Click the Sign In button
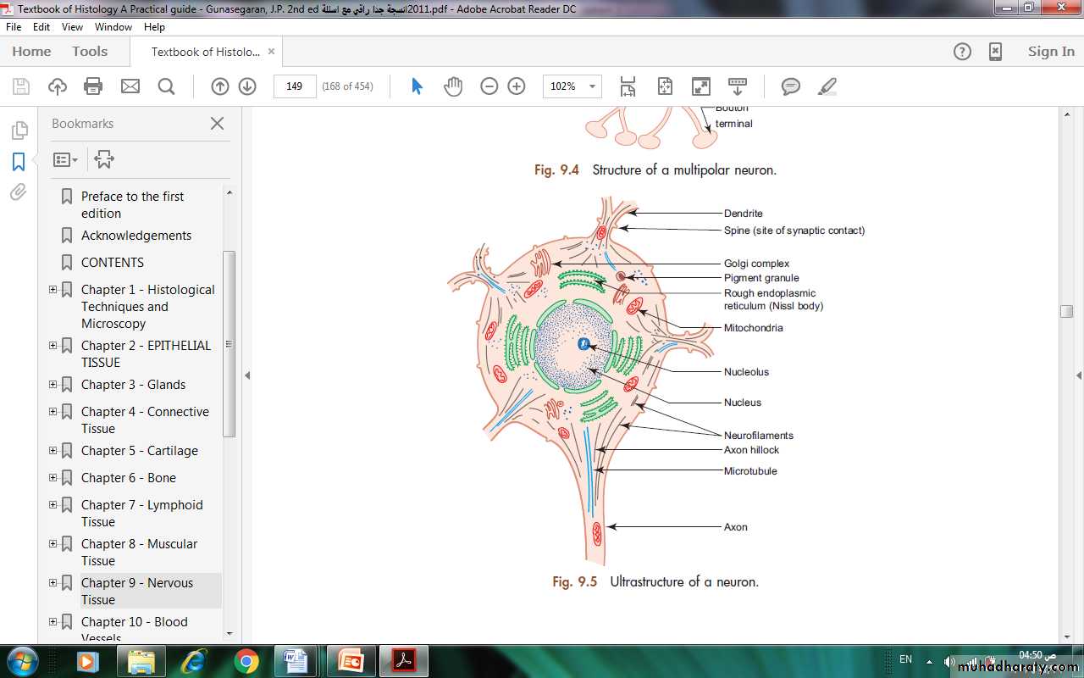Screen dimensions: 1084x678 pos(1050,52)
